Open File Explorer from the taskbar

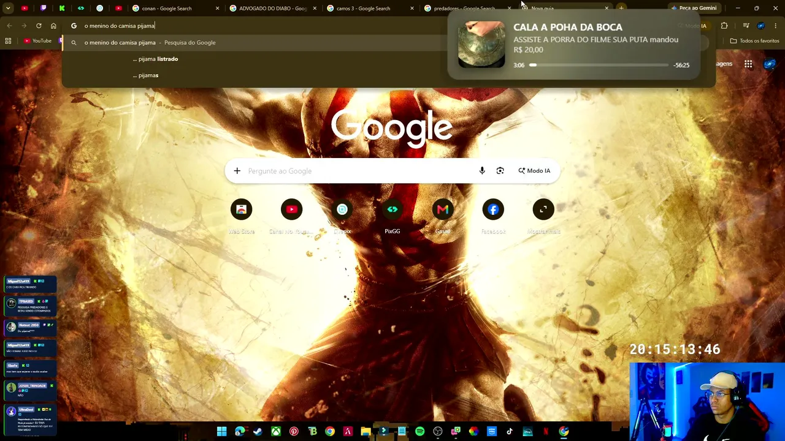366,432
